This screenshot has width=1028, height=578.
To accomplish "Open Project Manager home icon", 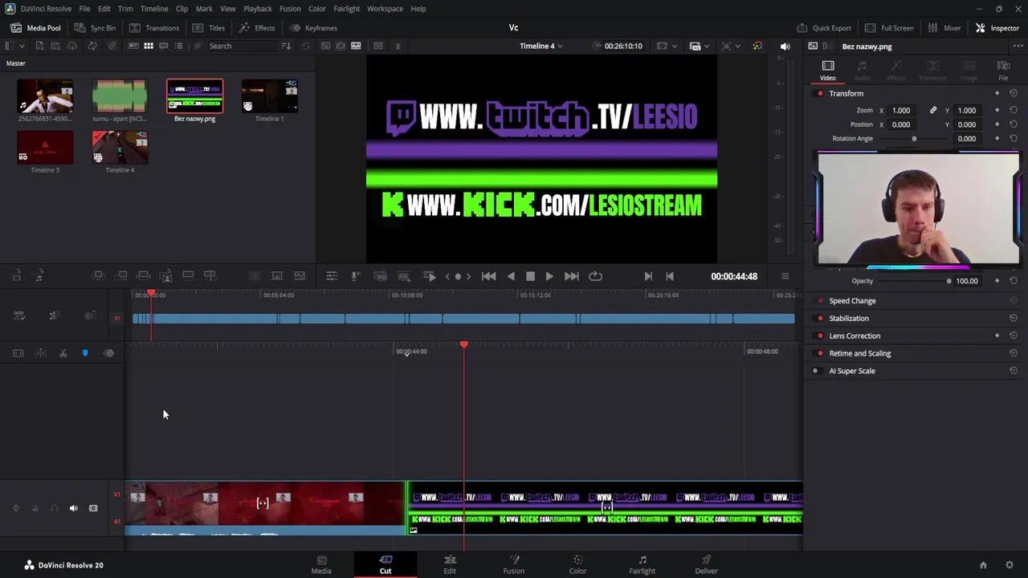I will pos(983,565).
